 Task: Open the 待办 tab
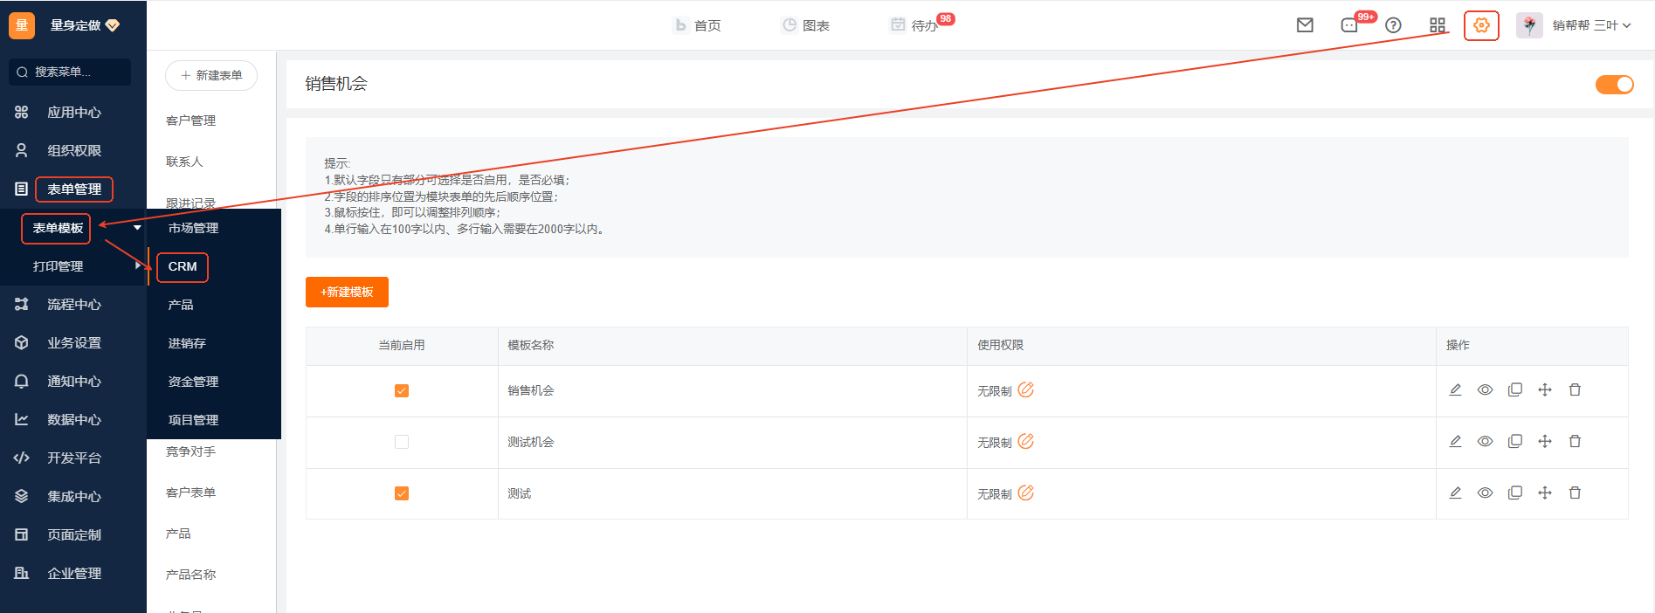(914, 25)
